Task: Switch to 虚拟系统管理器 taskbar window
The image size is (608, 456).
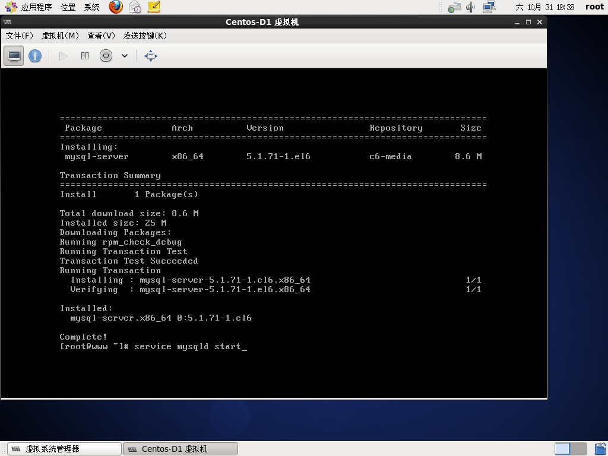Action: (64, 449)
